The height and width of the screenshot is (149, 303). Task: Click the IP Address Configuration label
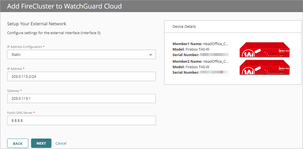coord(25,47)
